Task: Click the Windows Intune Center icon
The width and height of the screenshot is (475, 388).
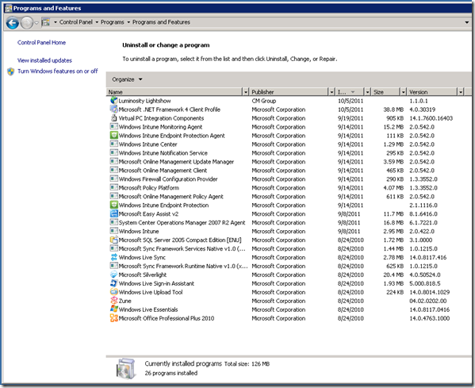Action: 113,144
